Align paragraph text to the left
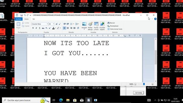This screenshot has height=103, width=183. pos(64,28)
